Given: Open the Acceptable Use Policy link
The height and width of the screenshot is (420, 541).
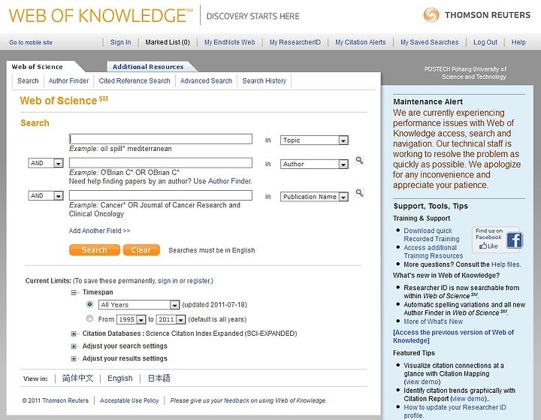Looking at the screenshot, I should click(x=129, y=400).
